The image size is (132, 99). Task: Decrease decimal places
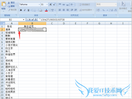115,10
